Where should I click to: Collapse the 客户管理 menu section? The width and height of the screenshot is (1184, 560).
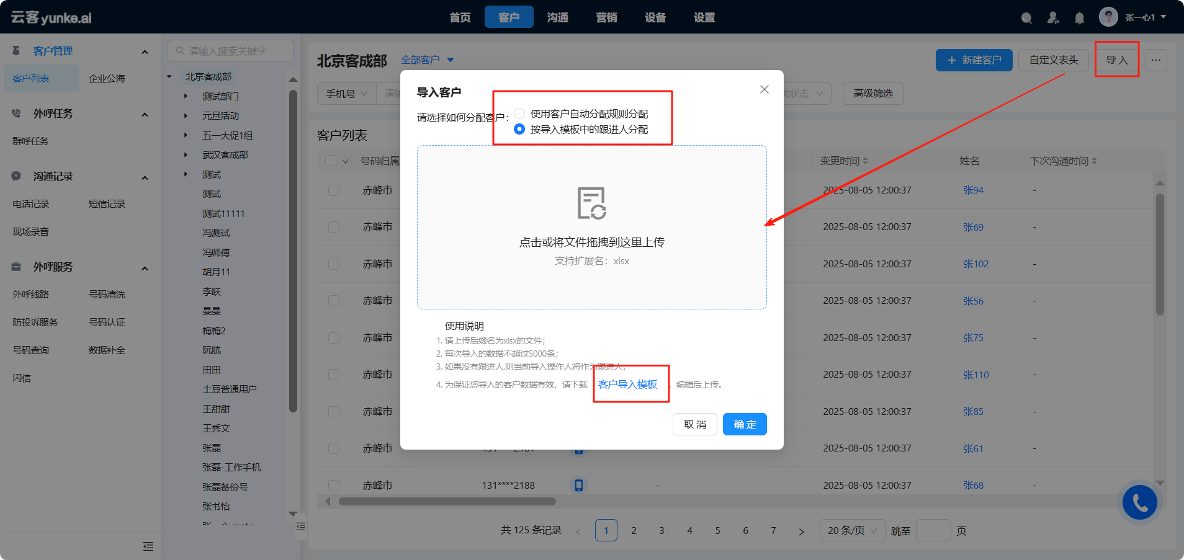(x=145, y=51)
